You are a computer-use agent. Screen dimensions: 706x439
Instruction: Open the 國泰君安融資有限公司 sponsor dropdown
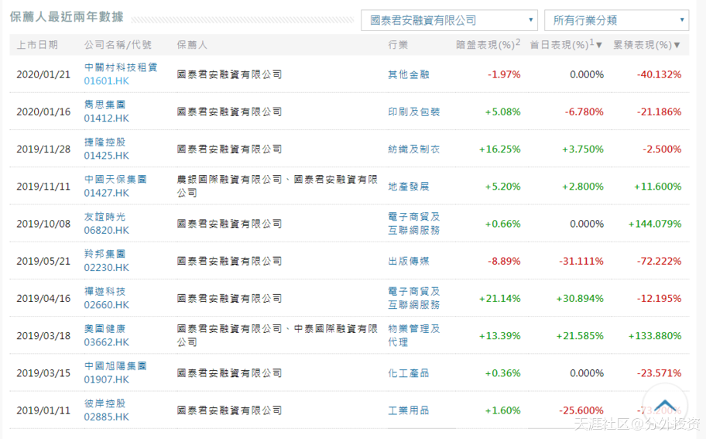click(449, 20)
